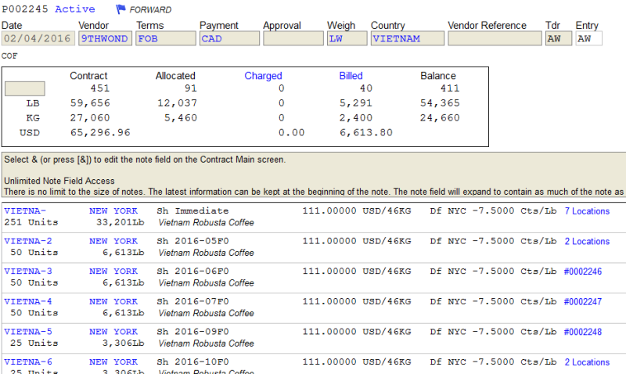Open the VIETNA-5 contract line
The width and height of the screenshot is (626, 374).
pyautogui.click(x=28, y=332)
